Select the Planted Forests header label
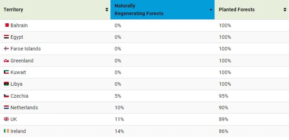The height and width of the screenshot is (140, 289). 236,10
